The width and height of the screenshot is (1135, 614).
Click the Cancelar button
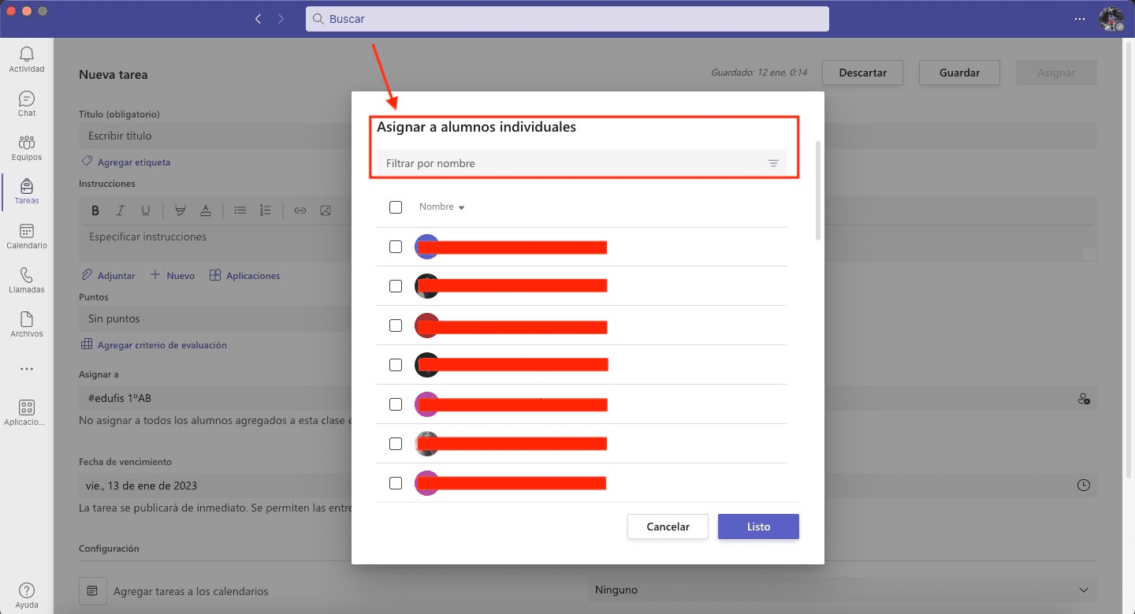point(668,527)
